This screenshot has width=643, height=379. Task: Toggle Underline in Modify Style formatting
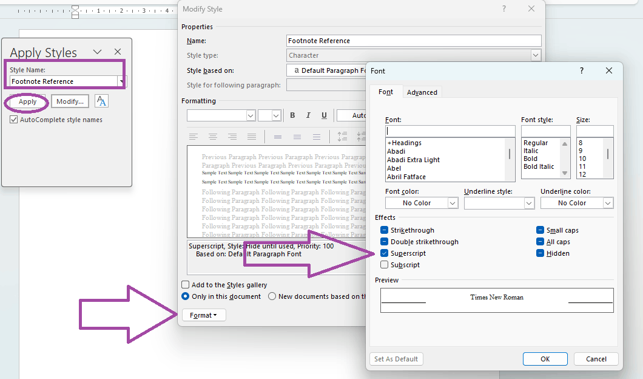pos(324,115)
